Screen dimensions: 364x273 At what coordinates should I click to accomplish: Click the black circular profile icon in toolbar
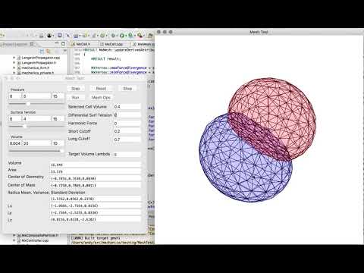click(49, 36)
